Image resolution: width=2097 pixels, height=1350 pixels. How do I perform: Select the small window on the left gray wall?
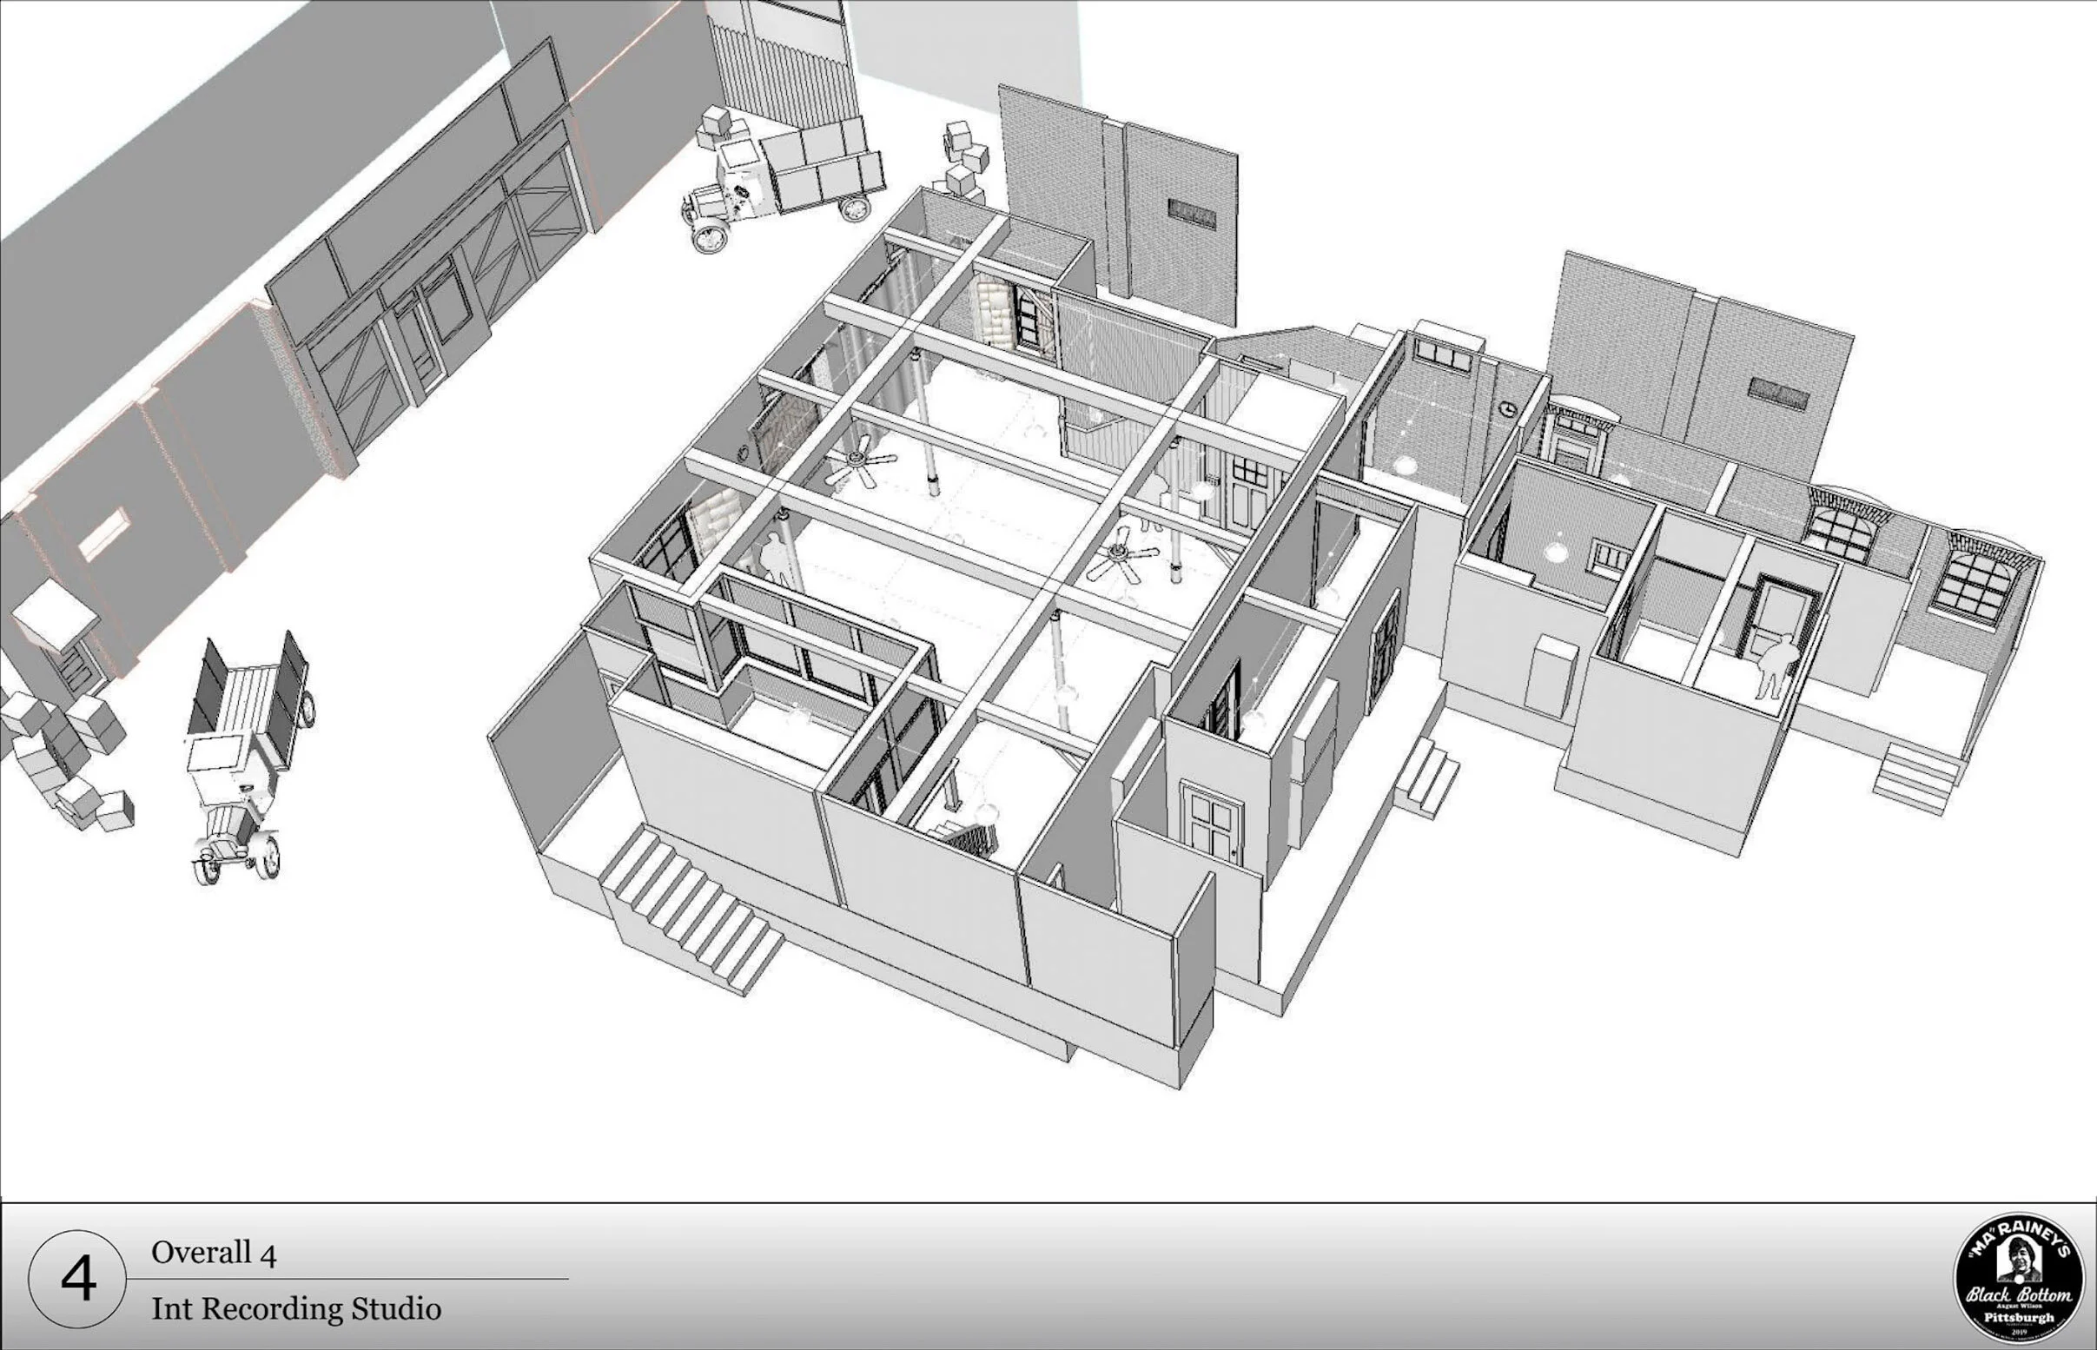(103, 536)
